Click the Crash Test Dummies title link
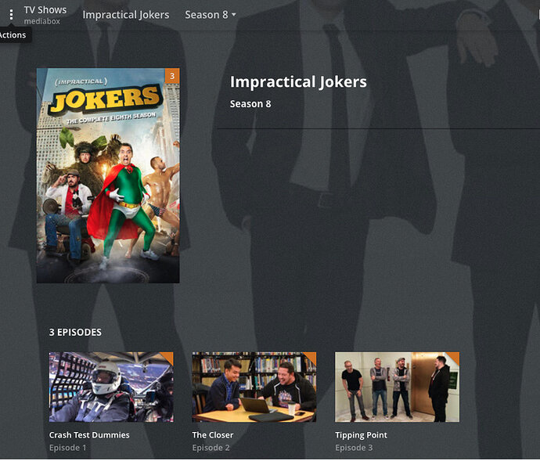 [x=89, y=435]
